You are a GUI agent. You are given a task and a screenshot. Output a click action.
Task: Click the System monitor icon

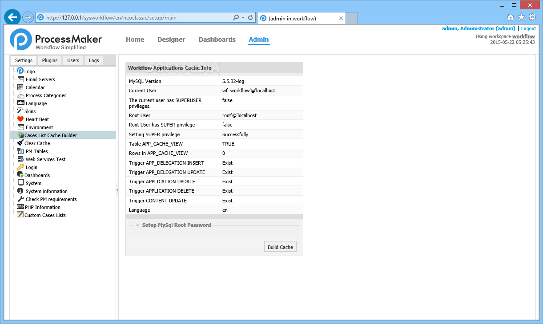[20, 183]
